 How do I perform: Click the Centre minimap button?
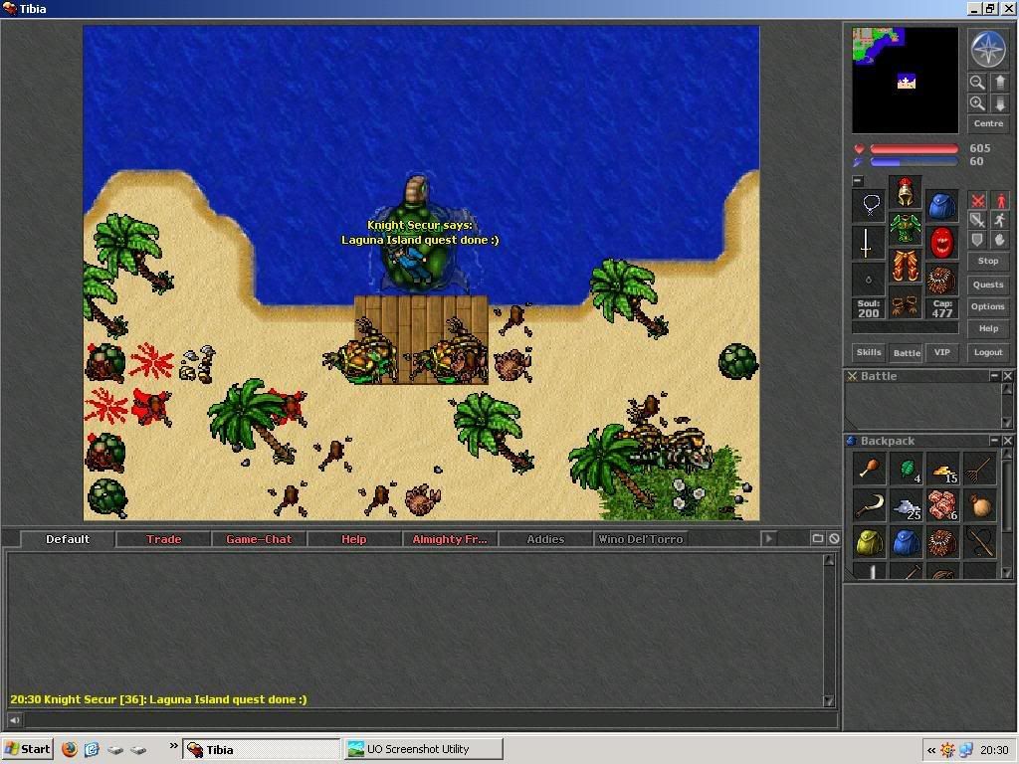988,123
